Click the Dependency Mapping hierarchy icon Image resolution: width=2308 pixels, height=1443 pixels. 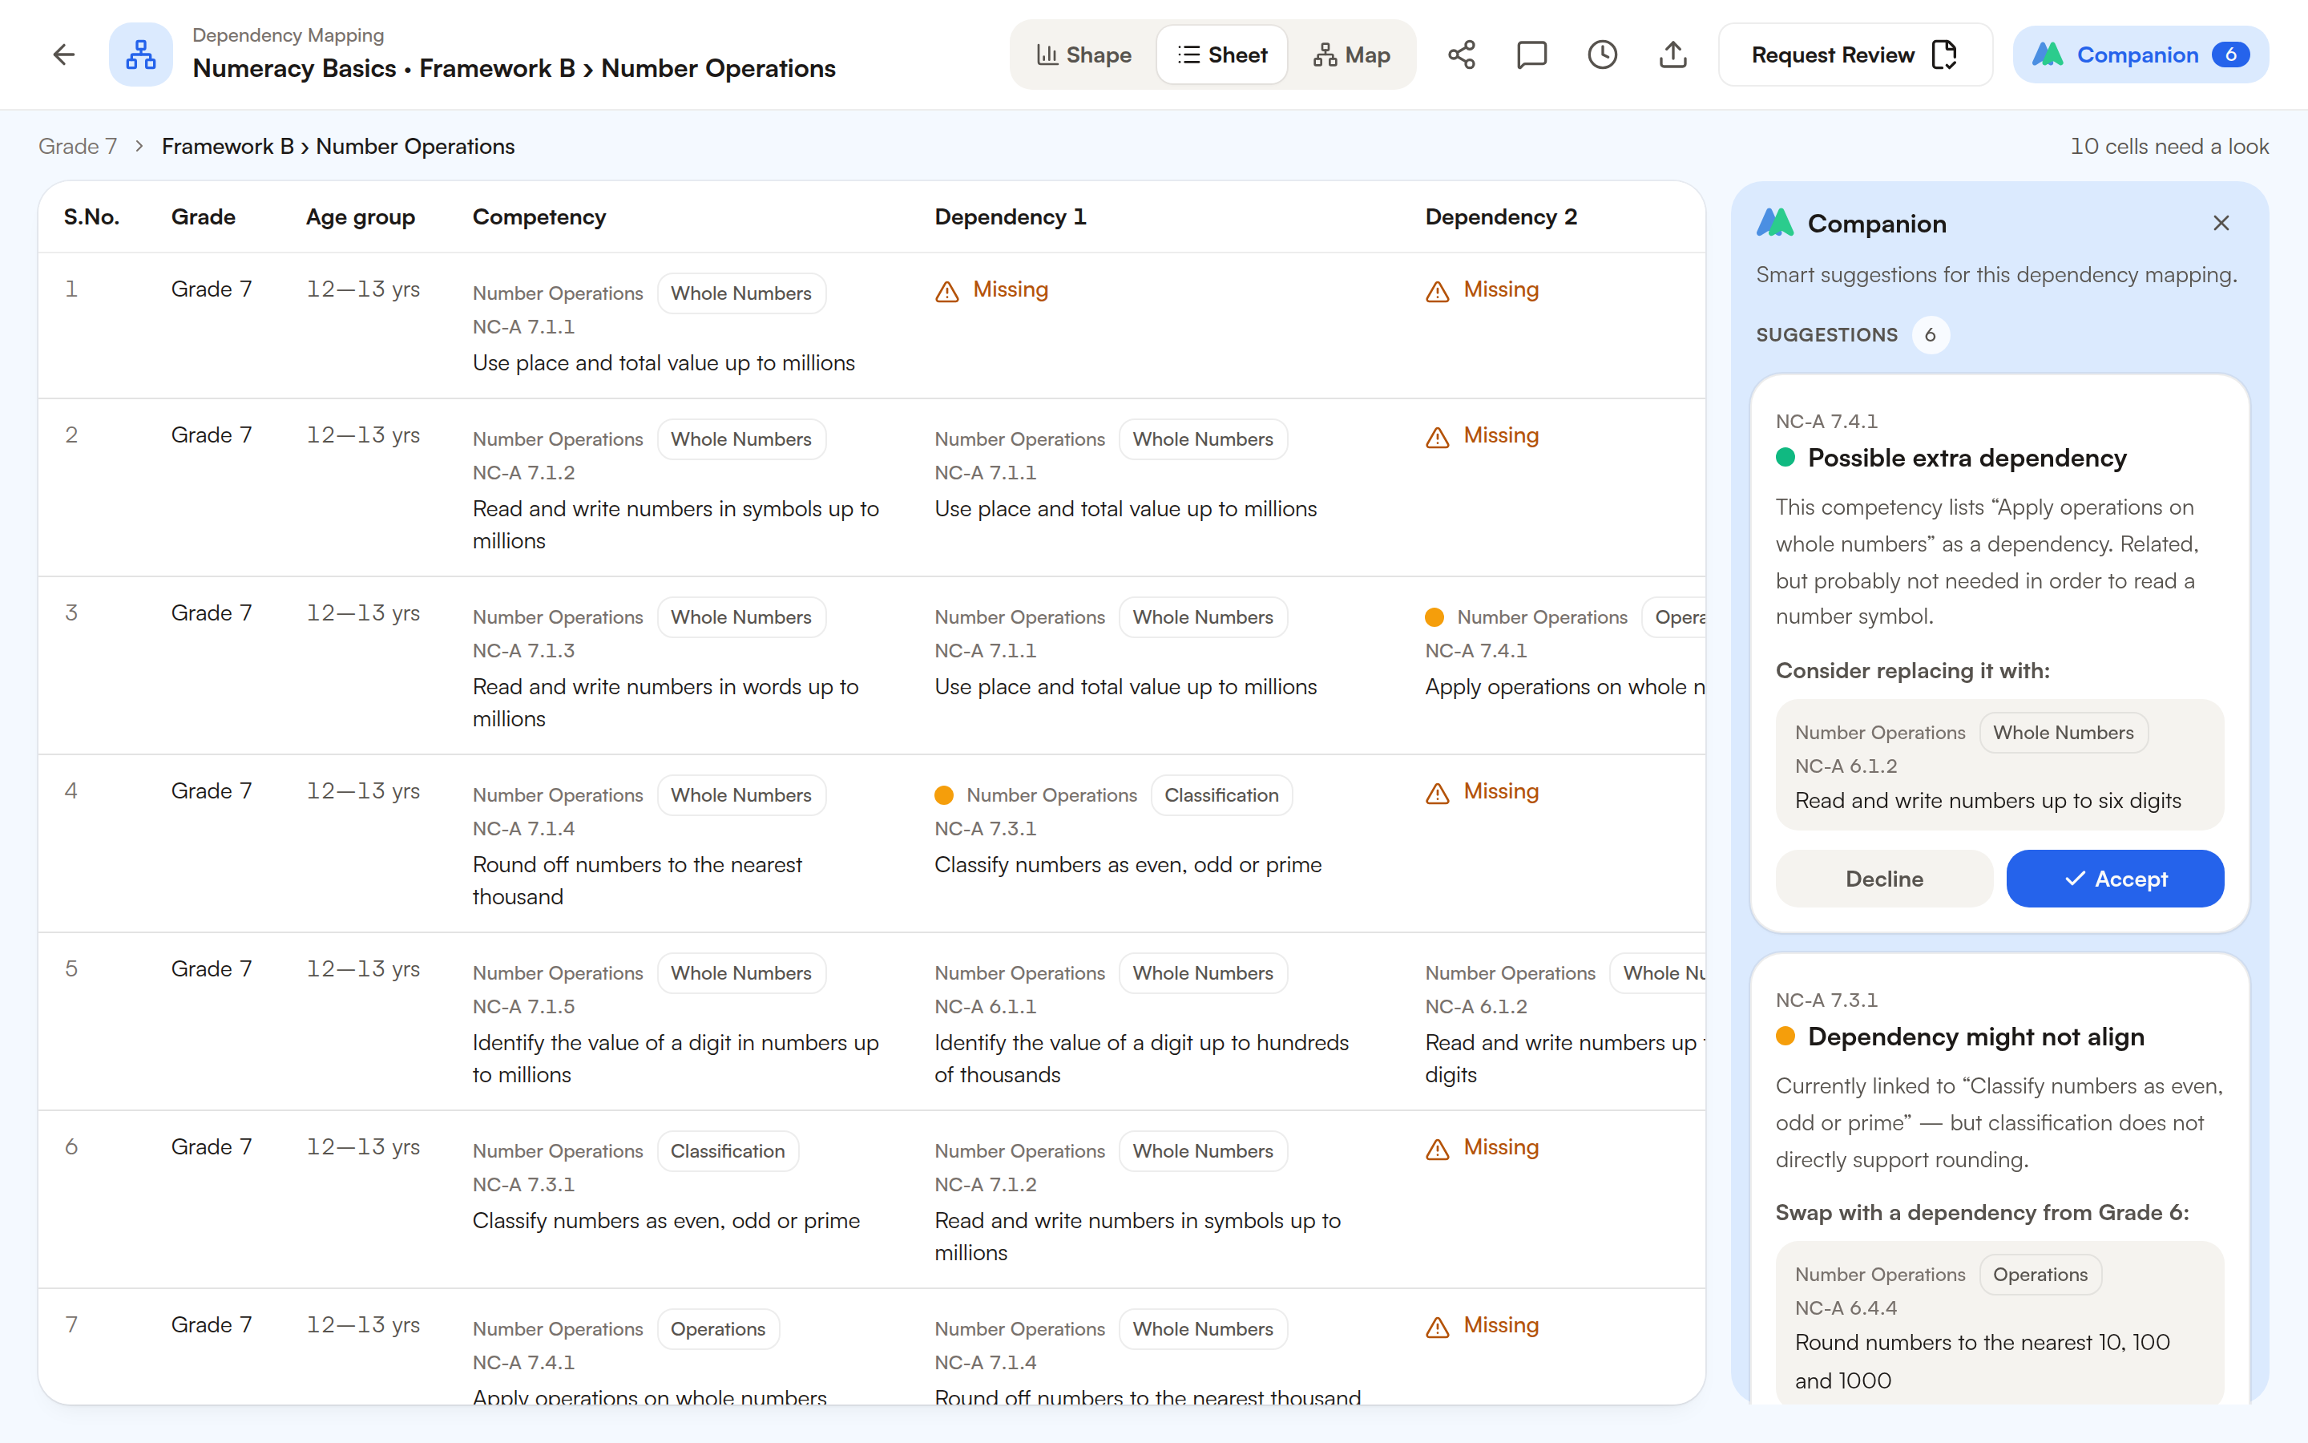(x=141, y=55)
